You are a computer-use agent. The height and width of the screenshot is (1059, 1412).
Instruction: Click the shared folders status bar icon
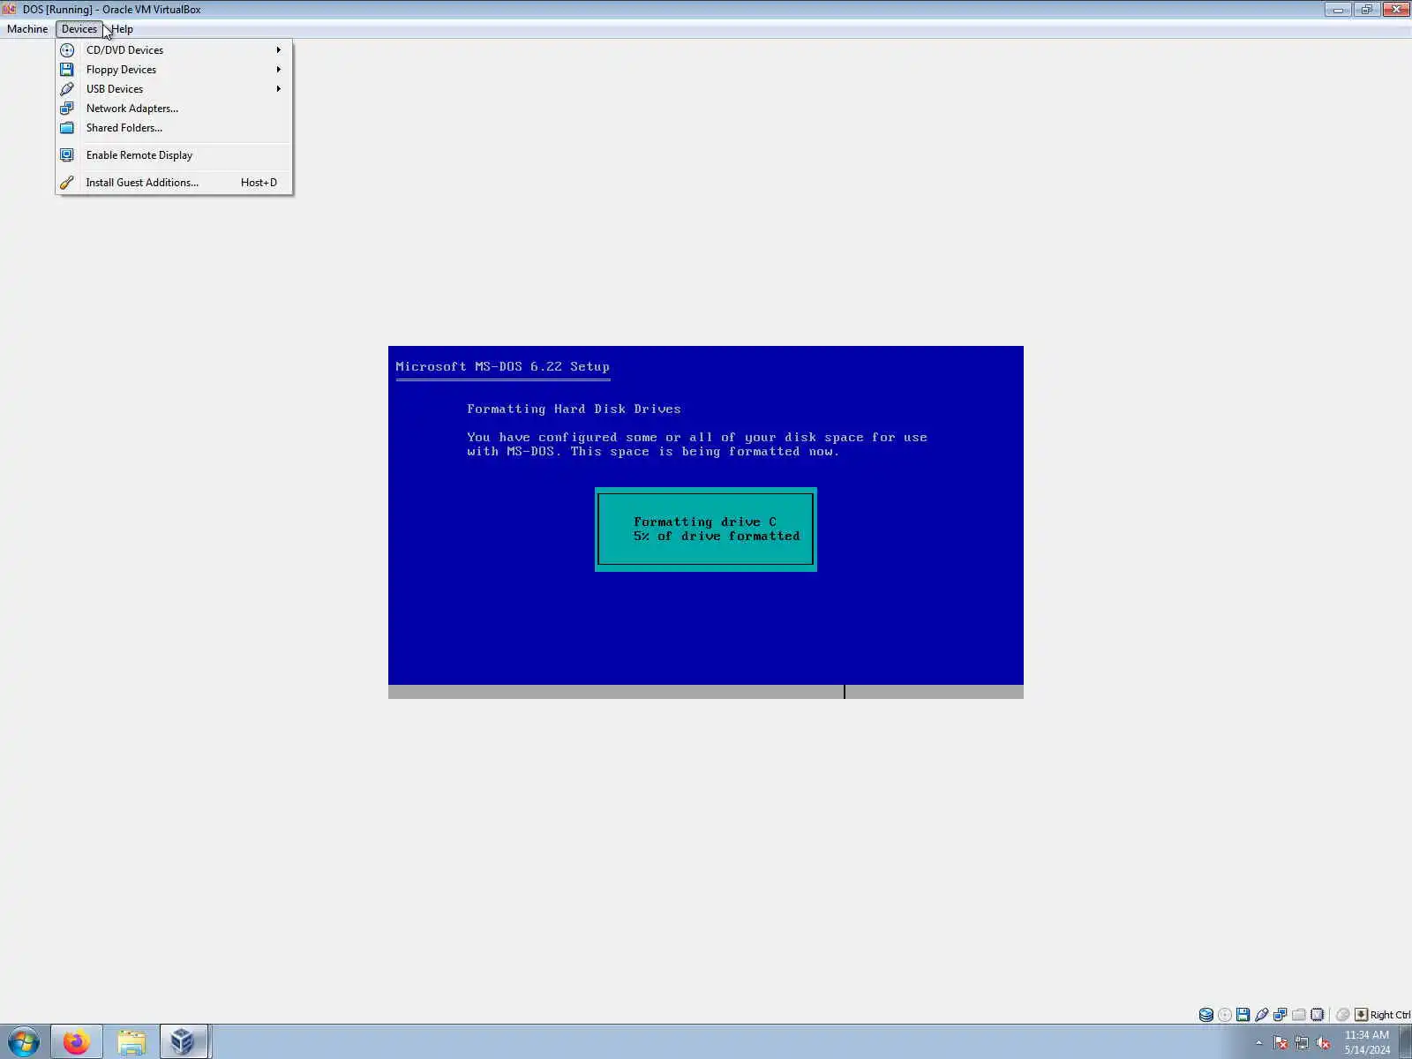[1298, 1015]
